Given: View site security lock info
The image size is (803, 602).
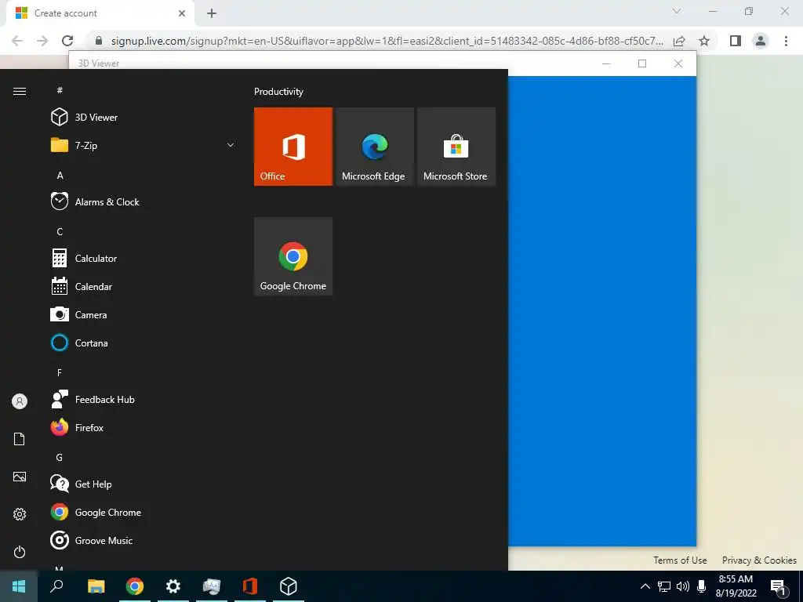Looking at the screenshot, I should [99, 41].
